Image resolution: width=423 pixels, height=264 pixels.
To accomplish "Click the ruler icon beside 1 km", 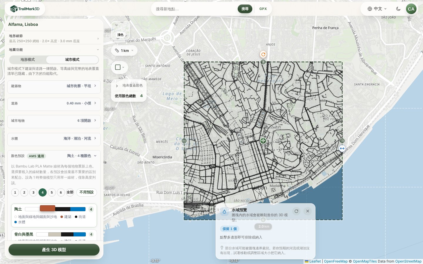I will (x=117, y=50).
